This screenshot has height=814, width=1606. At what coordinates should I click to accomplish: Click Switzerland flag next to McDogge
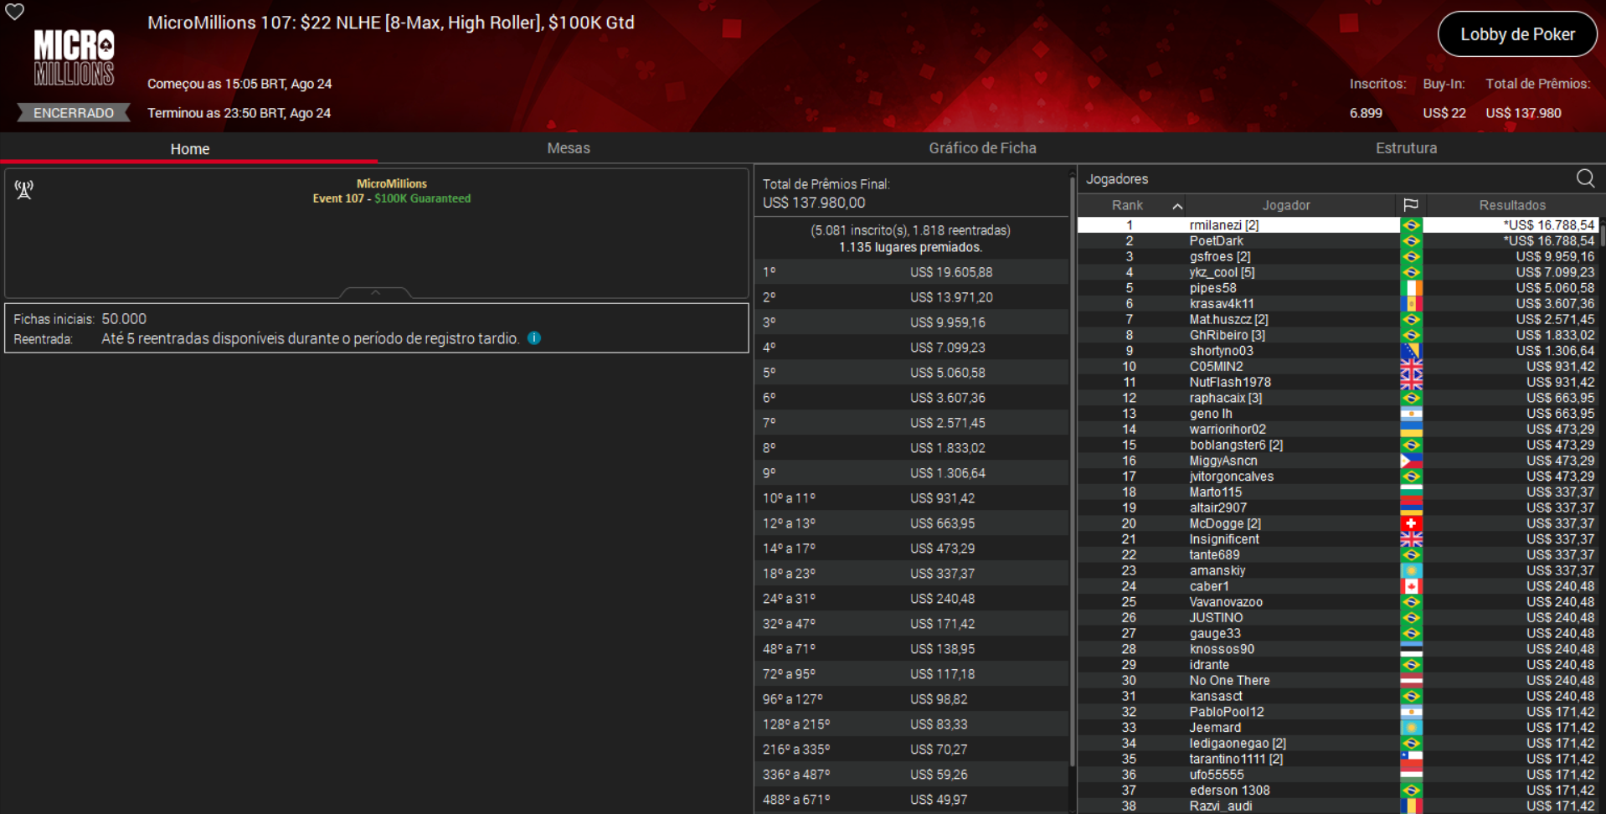click(x=1411, y=523)
